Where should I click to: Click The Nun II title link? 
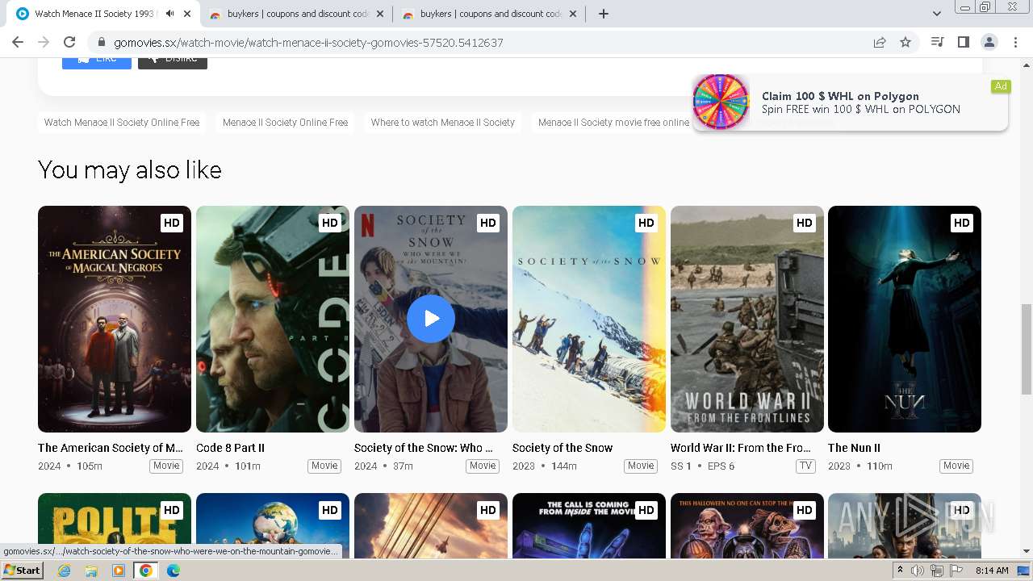[x=854, y=448]
